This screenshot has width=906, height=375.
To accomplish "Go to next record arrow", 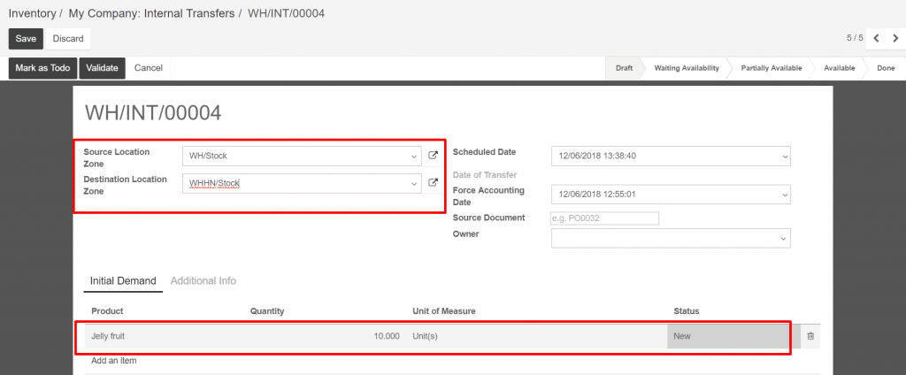I will pyautogui.click(x=895, y=39).
